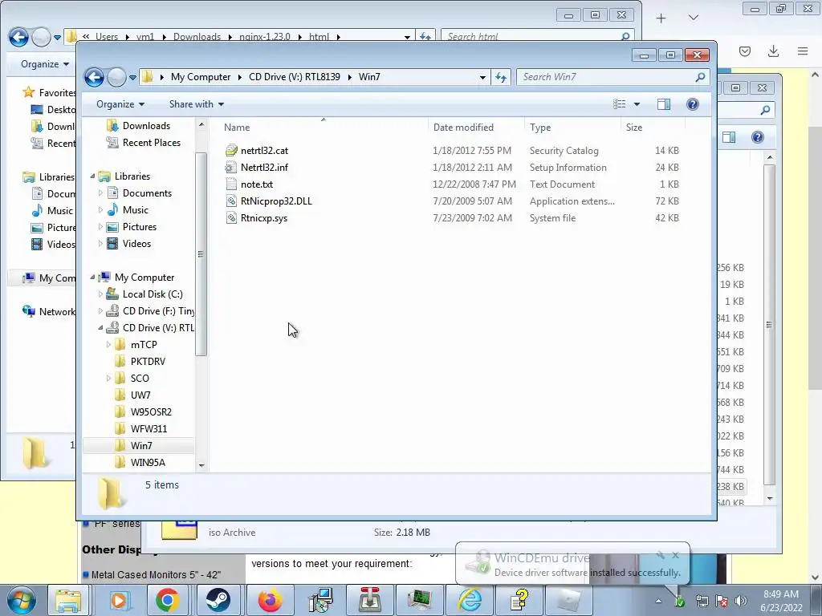Viewport: 822px width, 616px height.
Task: Click the refresh button beside the Win7 address bar
Action: (x=501, y=78)
